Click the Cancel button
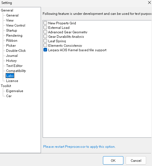Image resolution: width=152 pixels, height=166 pixels. coord(136,160)
